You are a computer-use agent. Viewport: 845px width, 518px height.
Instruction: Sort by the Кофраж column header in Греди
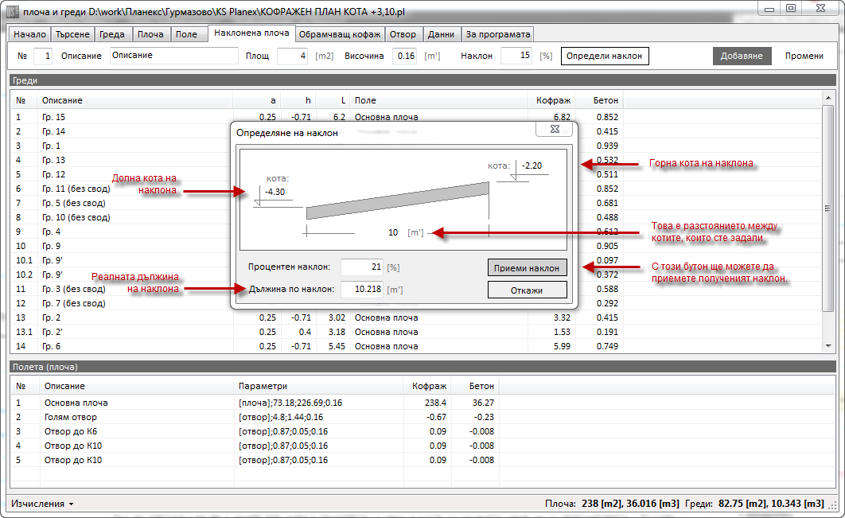point(549,100)
